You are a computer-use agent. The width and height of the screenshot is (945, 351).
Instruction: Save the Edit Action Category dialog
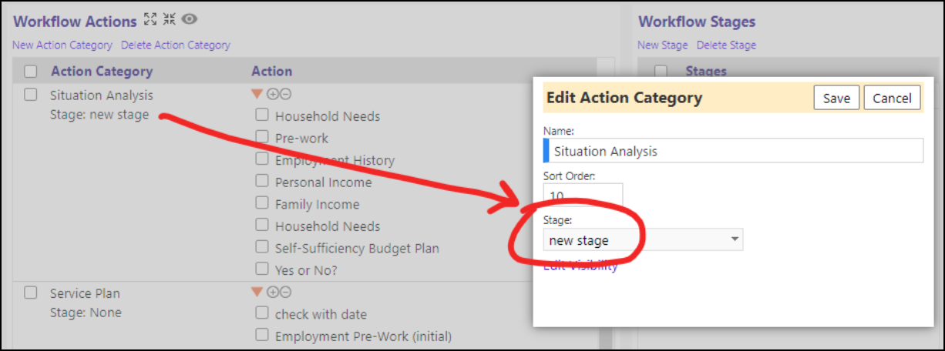(836, 98)
